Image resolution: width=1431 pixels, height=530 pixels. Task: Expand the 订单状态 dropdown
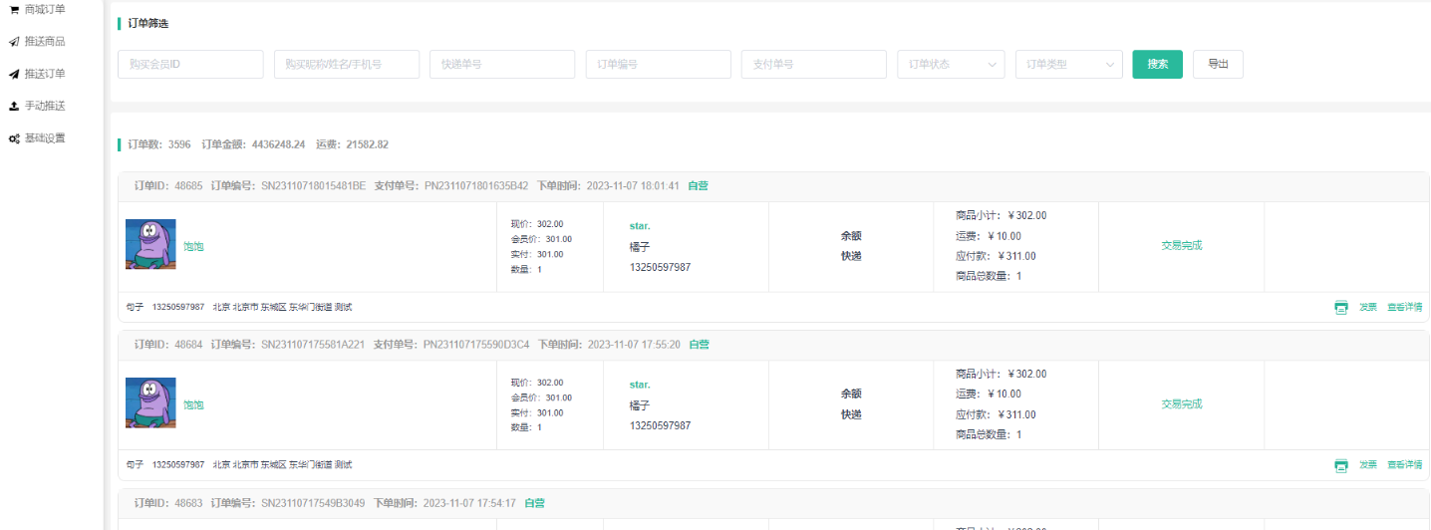(x=951, y=65)
